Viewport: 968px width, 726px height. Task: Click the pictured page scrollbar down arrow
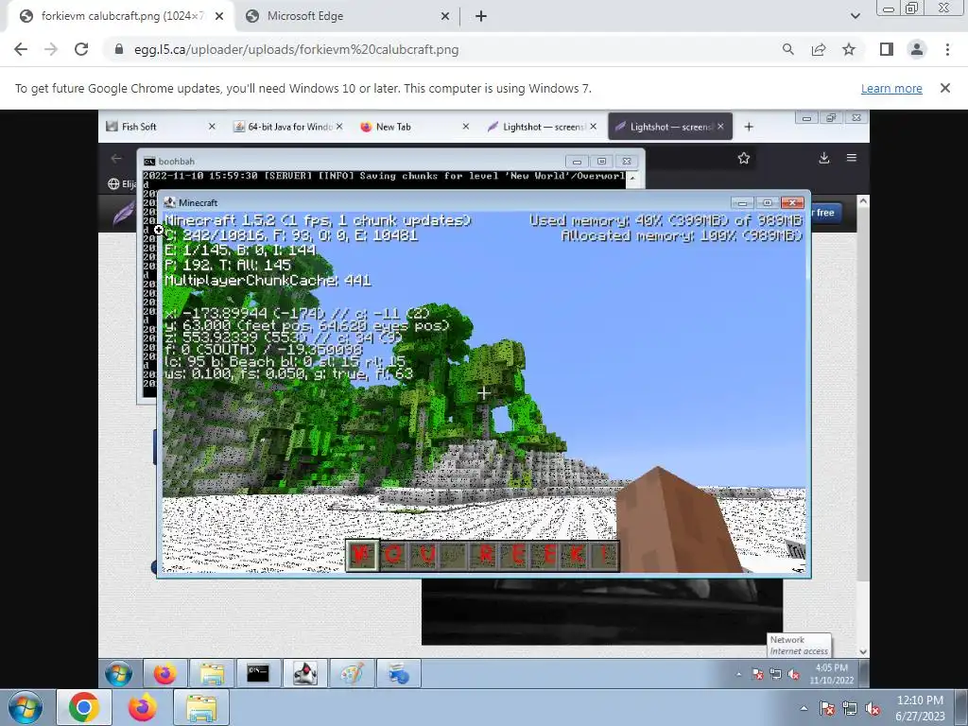click(x=863, y=651)
